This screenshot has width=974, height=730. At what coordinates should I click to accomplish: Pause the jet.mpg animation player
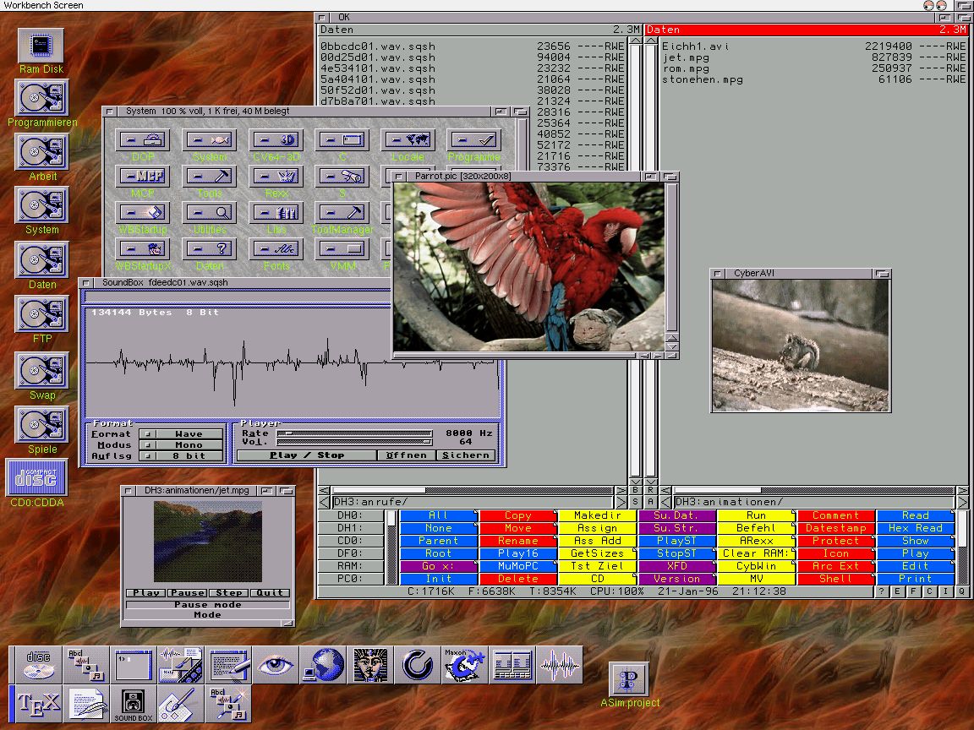click(187, 592)
